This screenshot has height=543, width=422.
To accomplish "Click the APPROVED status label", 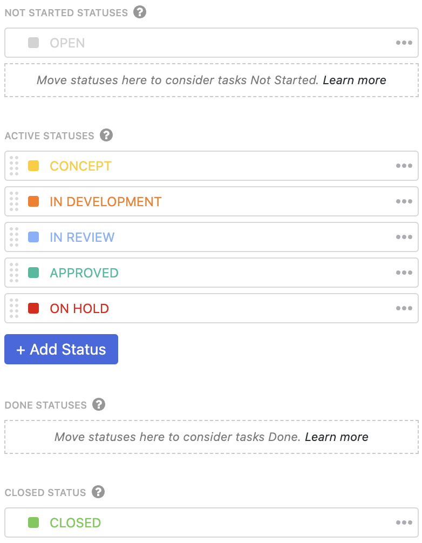I will [84, 273].
